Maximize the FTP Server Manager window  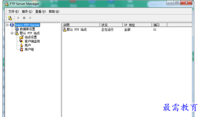point(177,3)
